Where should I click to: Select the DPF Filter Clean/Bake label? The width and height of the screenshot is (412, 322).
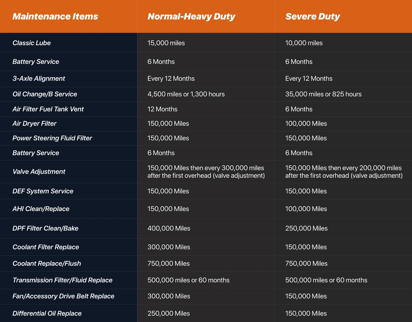coord(45,228)
